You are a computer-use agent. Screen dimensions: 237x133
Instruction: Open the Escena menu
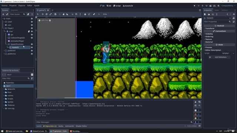coord(4,6)
